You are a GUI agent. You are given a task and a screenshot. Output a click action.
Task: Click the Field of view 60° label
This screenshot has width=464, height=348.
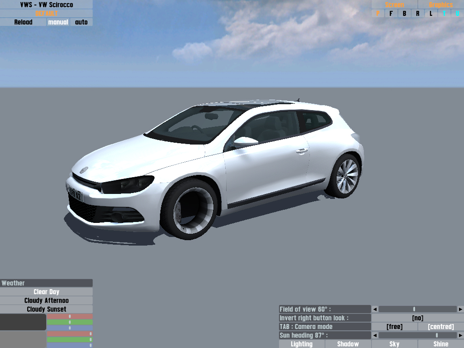(324, 309)
